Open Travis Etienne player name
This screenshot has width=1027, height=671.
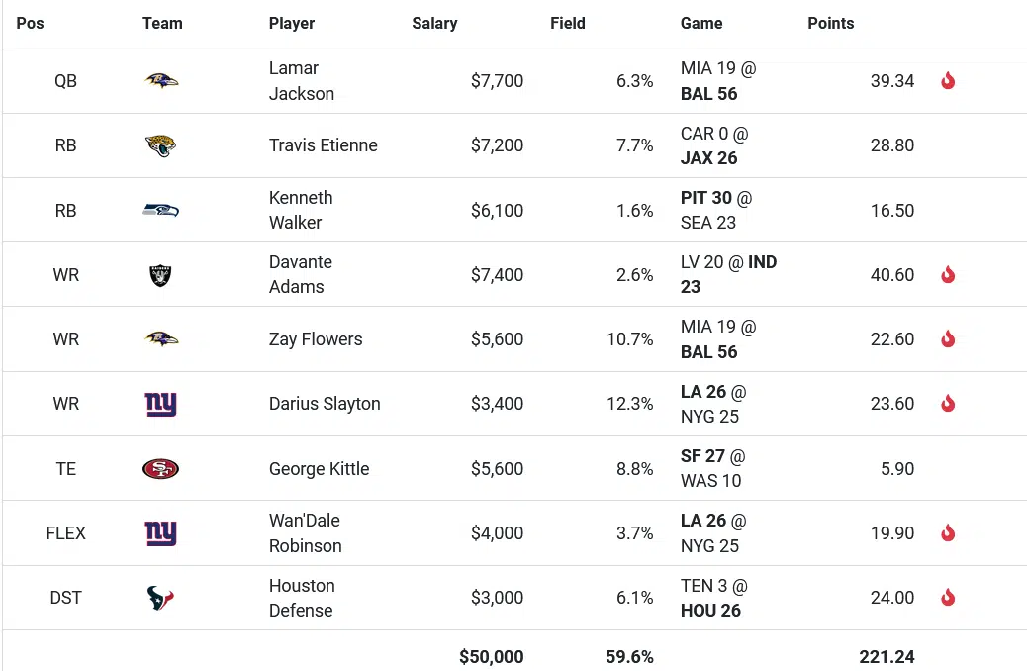[323, 145]
